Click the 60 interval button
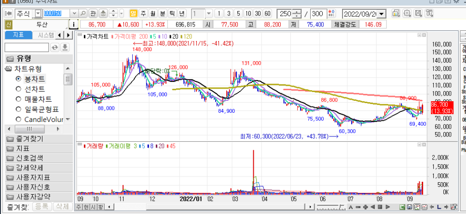 tap(267, 13)
